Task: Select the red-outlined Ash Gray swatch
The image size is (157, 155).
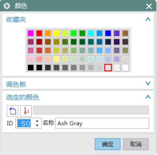Action: [x=108, y=68]
